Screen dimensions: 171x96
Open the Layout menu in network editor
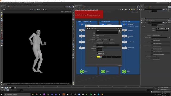coord(91,9)
